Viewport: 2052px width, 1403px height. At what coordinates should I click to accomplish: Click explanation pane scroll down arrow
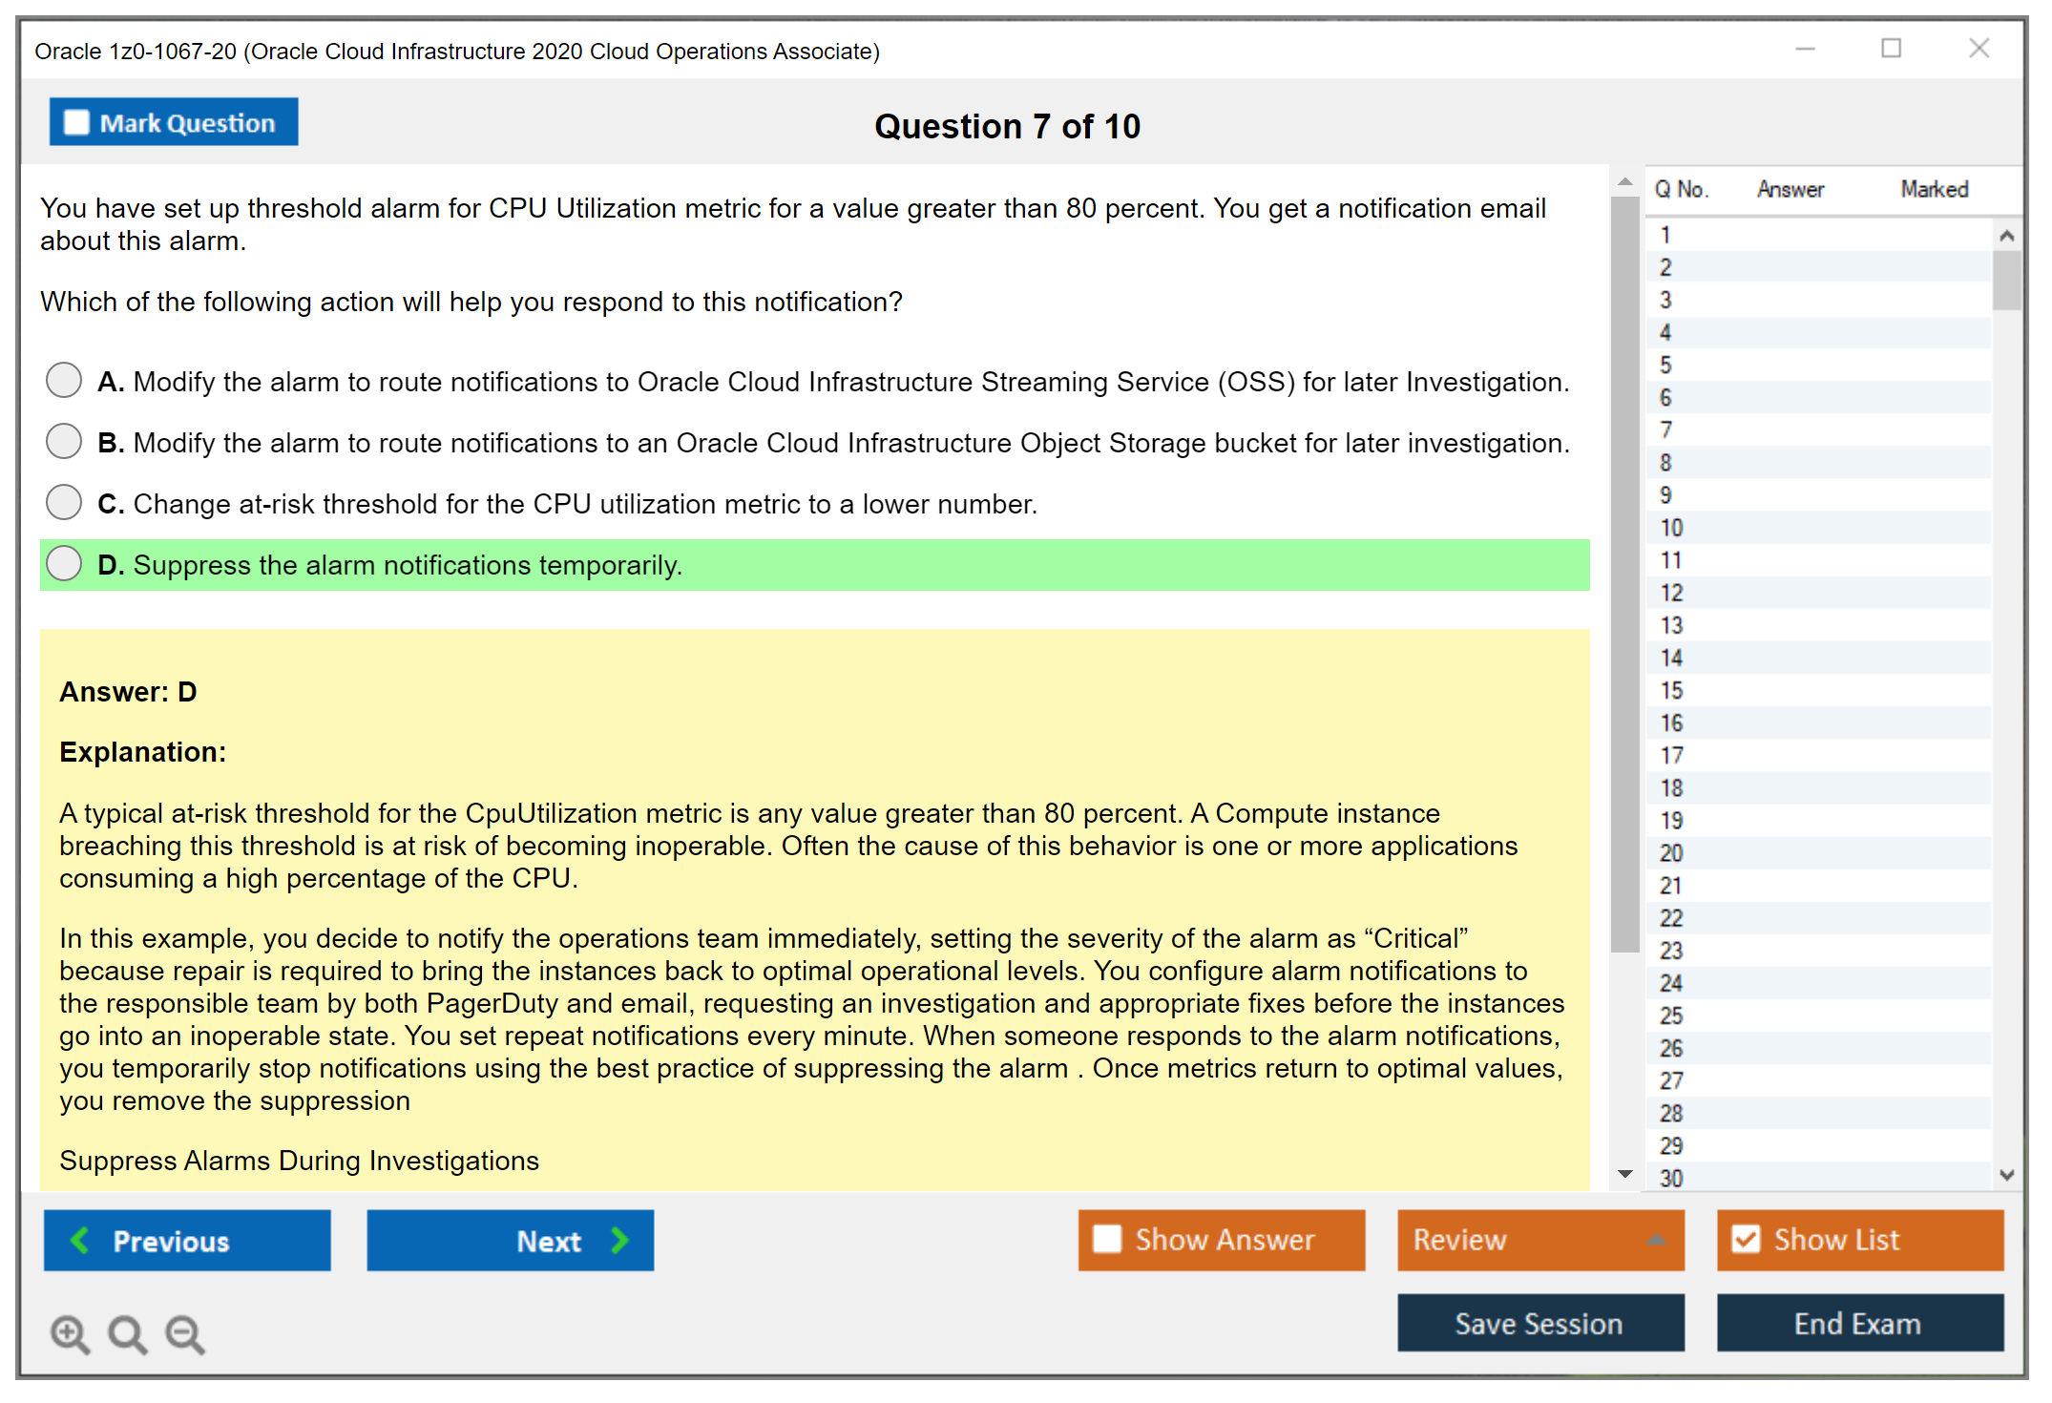click(x=1625, y=1174)
